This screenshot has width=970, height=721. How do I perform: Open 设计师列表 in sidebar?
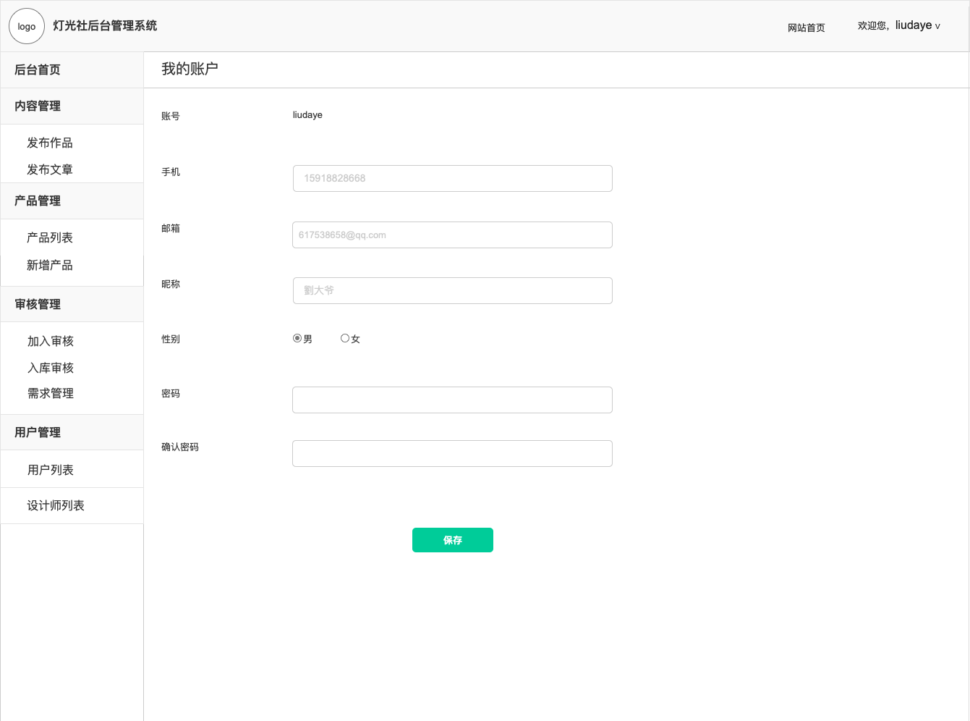(x=56, y=505)
